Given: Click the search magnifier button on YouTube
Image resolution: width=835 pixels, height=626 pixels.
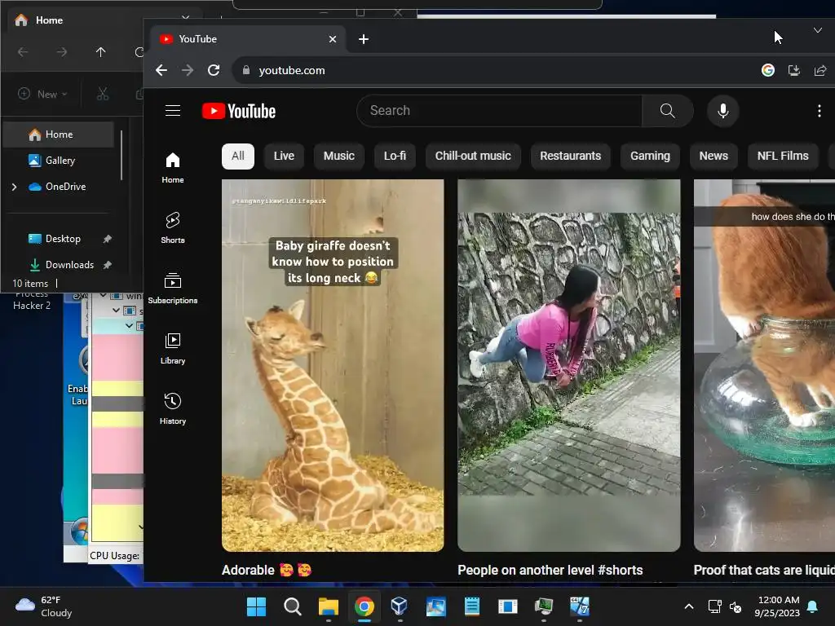Looking at the screenshot, I should point(667,111).
